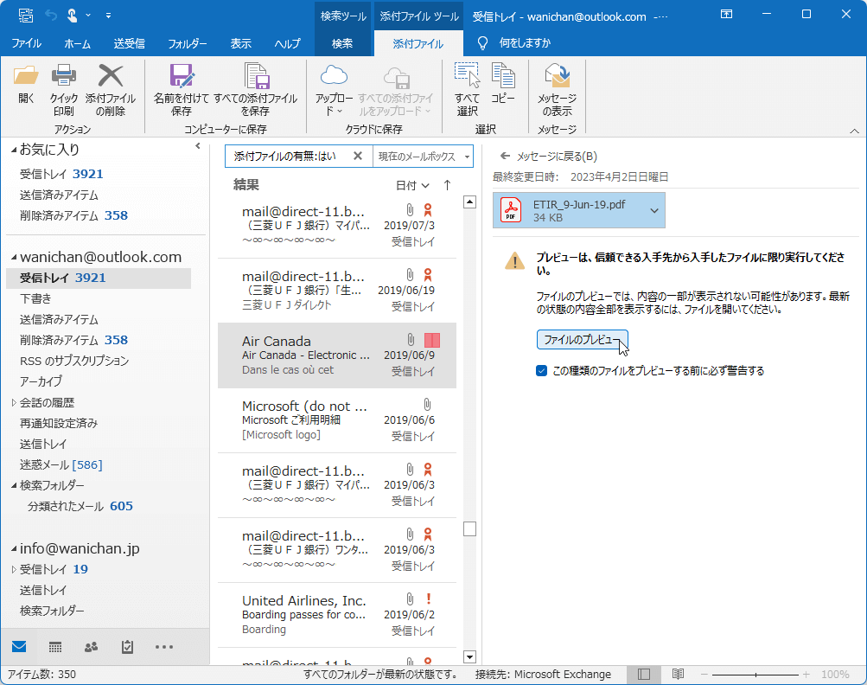
Task: Toggle the warn-before-preview checkbox
Action: [x=541, y=371]
